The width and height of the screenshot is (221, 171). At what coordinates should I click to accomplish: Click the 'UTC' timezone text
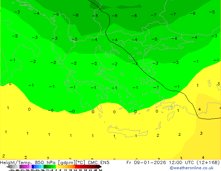click(190, 163)
